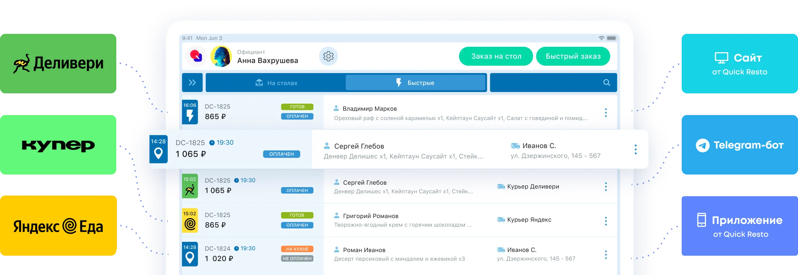Viewport: 798px width, 275px height.
Task: Click the "Купер" delivery service tile
Action: 58,145
